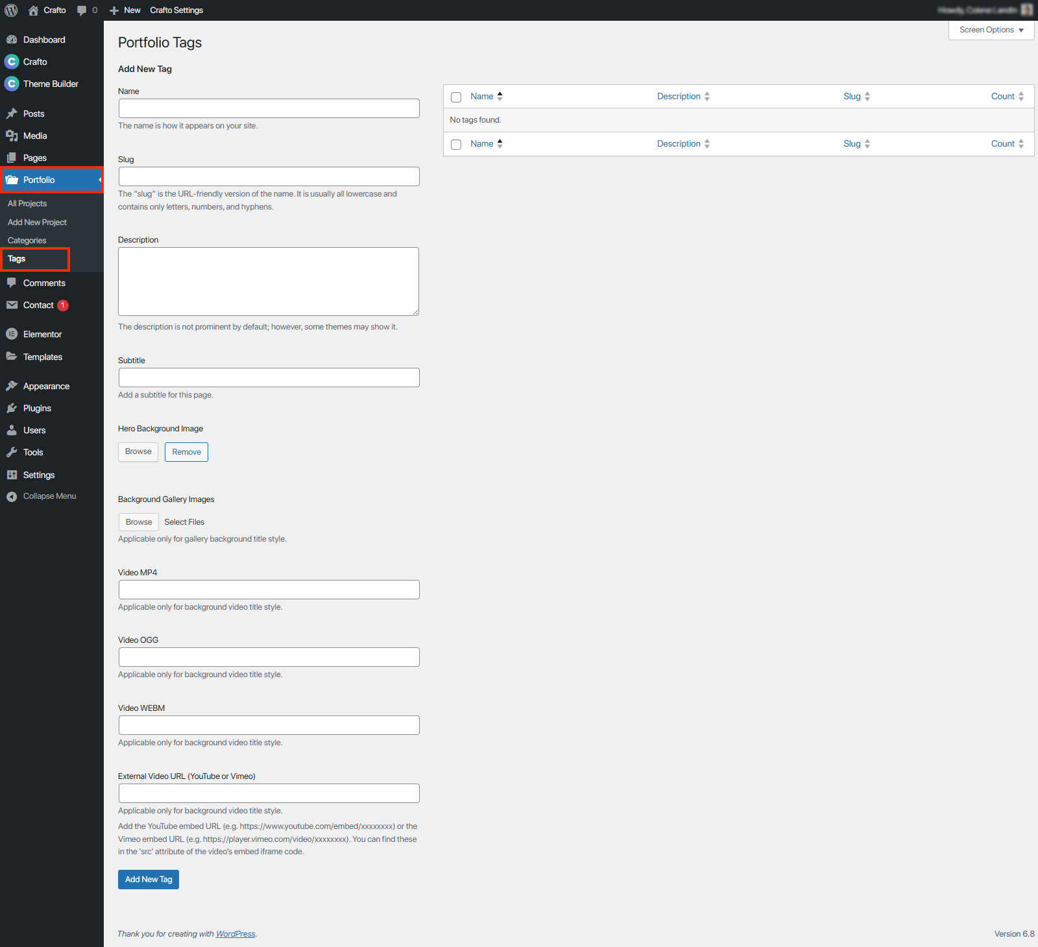Click the plus icon next to New

click(114, 10)
